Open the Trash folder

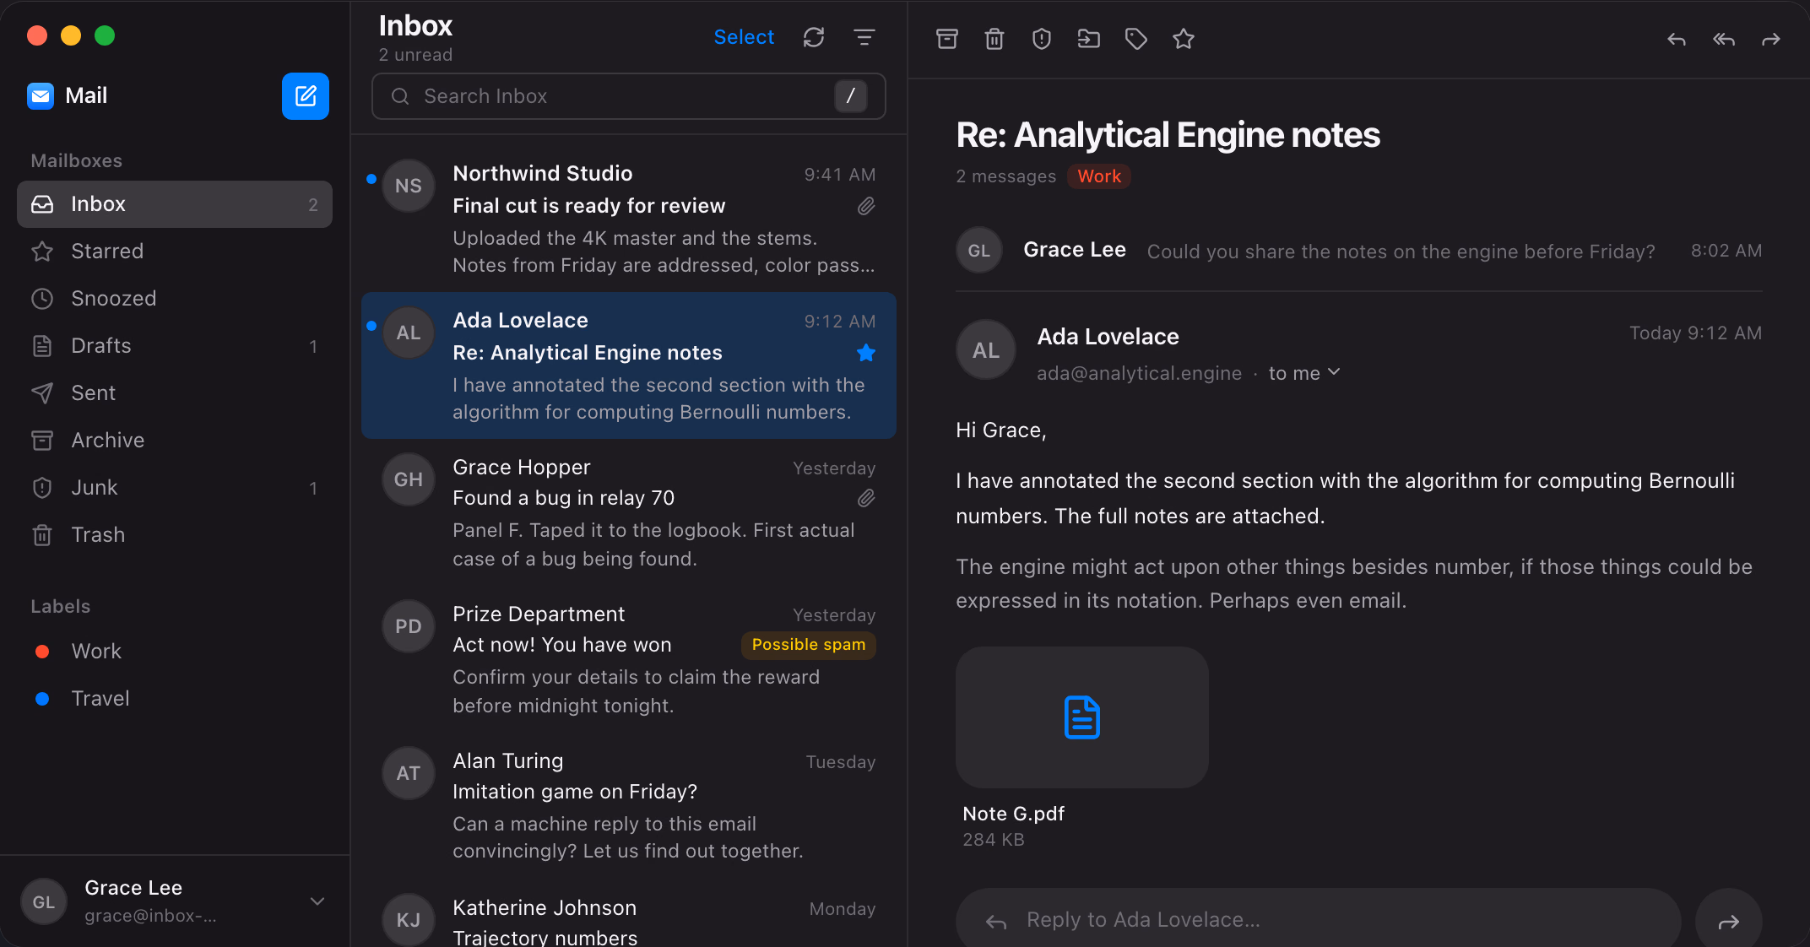pyautogui.click(x=175, y=535)
